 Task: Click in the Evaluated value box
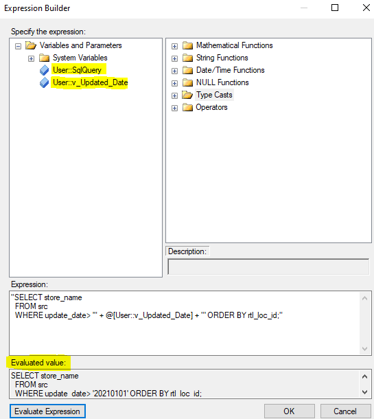[184, 384]
